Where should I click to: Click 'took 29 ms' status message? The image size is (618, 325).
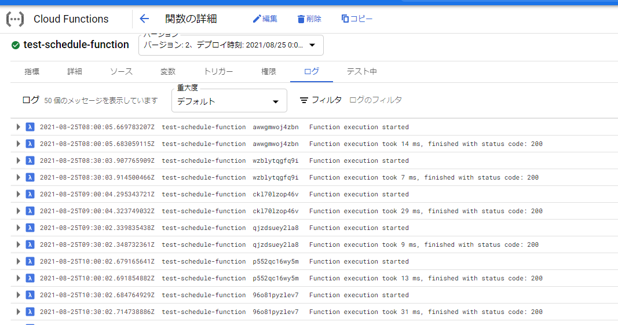[426, 211]
